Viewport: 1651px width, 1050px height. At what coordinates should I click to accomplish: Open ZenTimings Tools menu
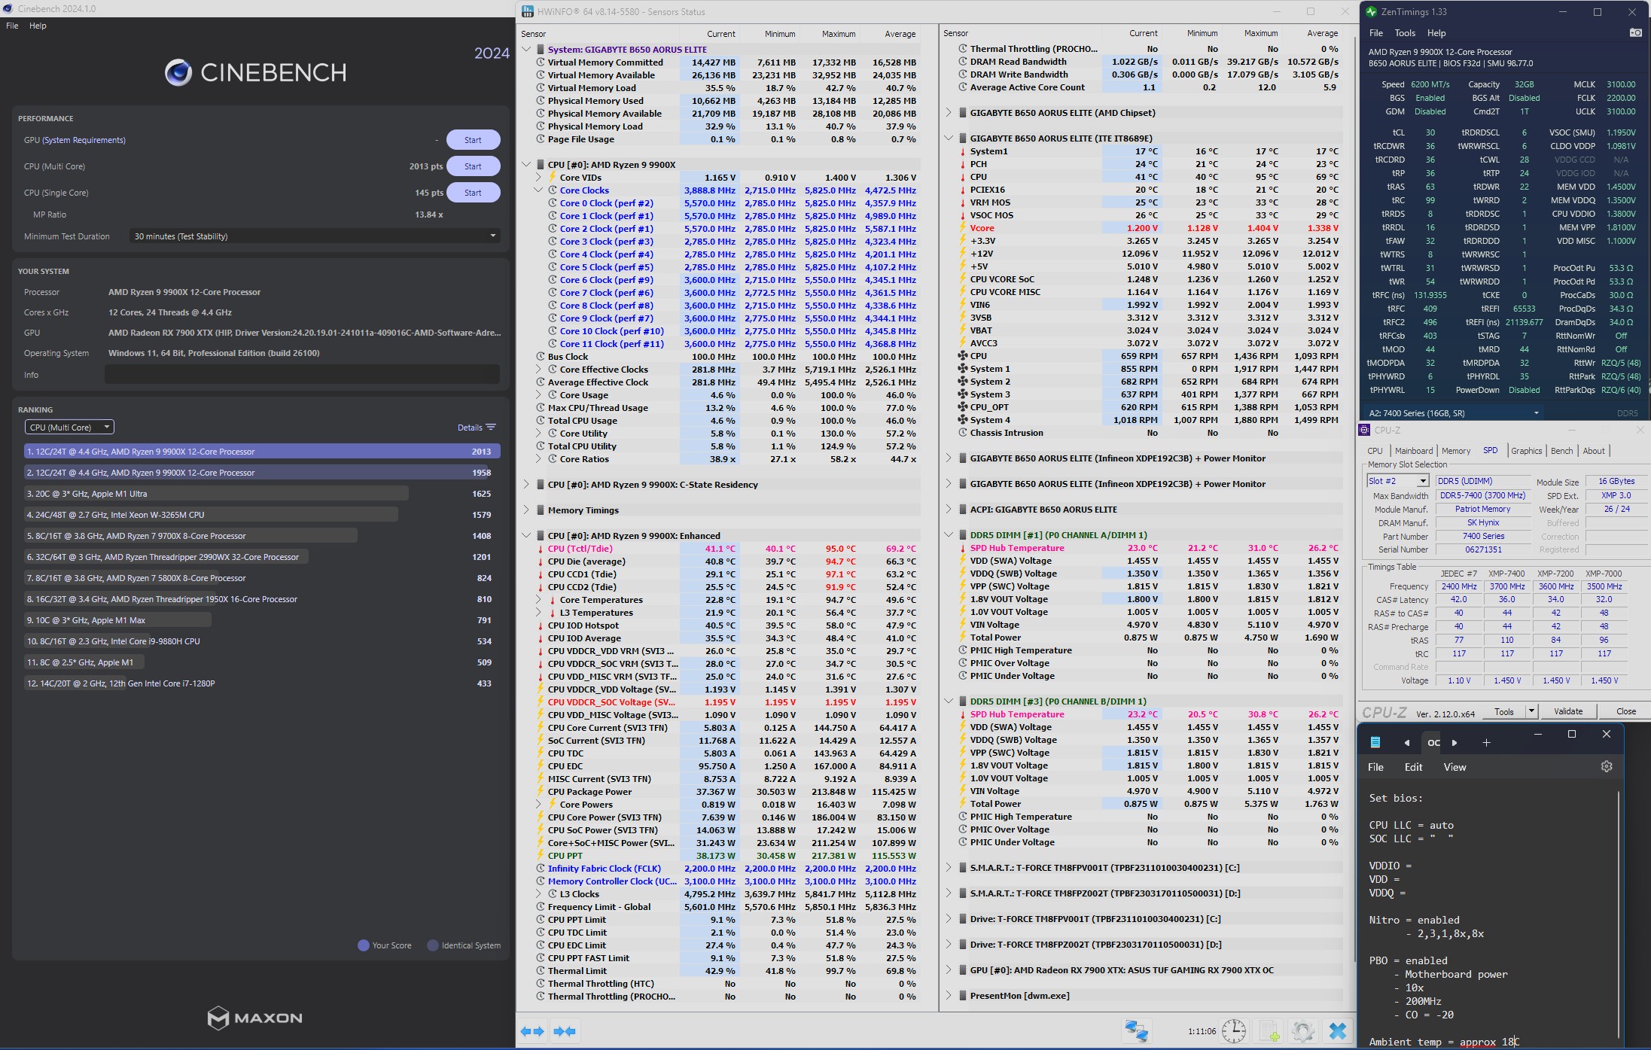(x=1405, y=33)
